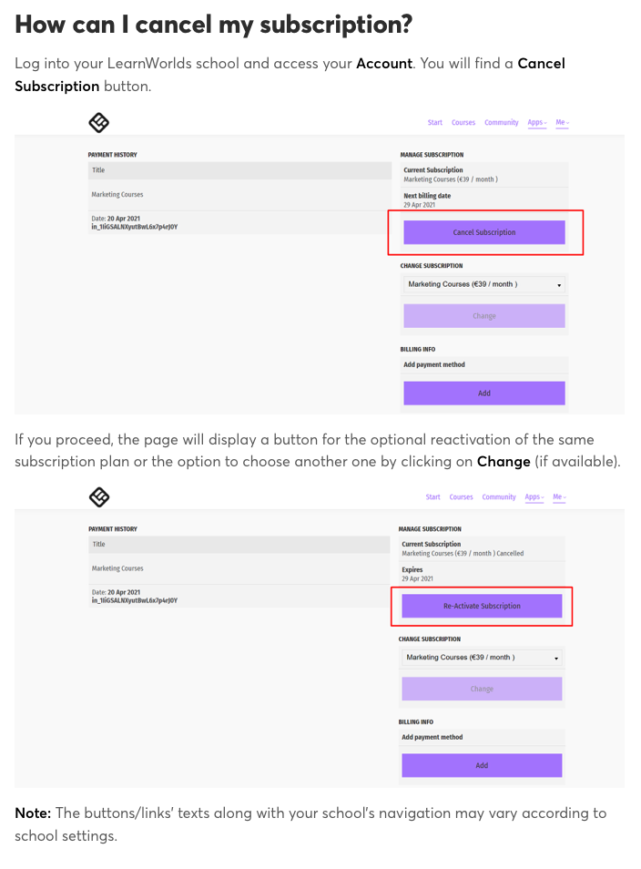This screenshot has width=641, height=869.
Task: Expand the Apps menu in upper navigation
Action: point(537,122)
